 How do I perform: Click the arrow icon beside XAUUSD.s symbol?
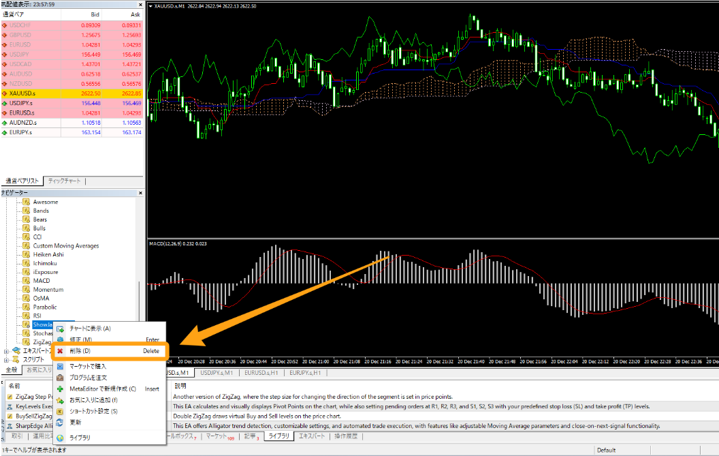[5, 93]
